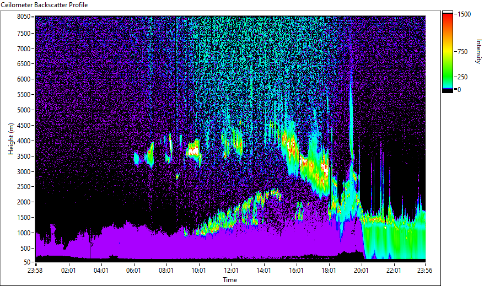Click the 8050 height axis value

(x=24, y=17)
